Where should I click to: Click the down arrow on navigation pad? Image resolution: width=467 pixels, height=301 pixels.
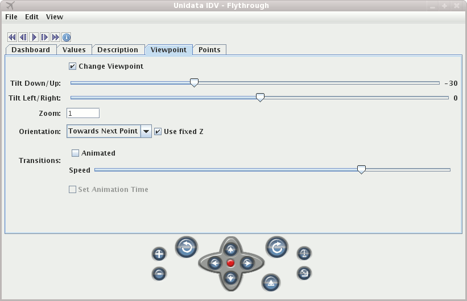pyautogui.click(x=230, y=277)
